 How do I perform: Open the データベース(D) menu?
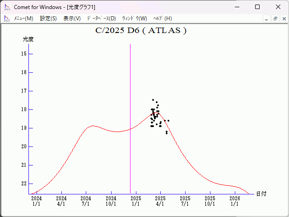pos(101,19)
